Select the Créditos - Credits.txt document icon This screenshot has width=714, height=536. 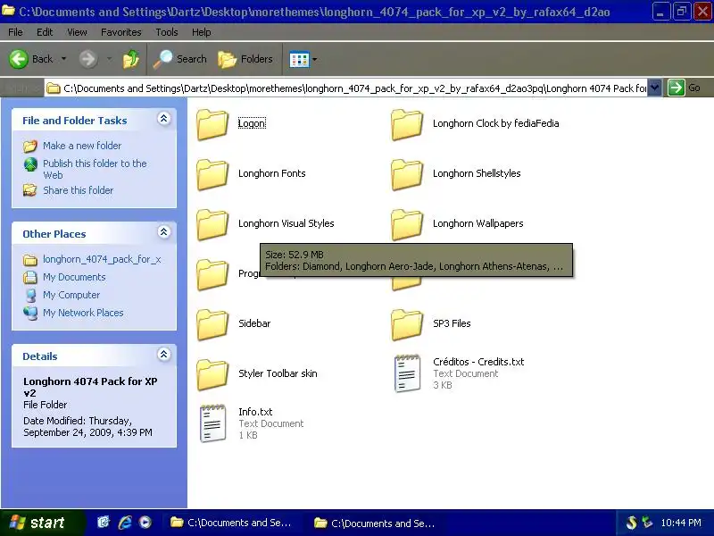point(407,373)
